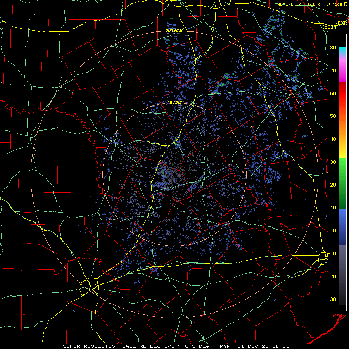Click the "08:36" timestamp in the caption

pos(280,346)
